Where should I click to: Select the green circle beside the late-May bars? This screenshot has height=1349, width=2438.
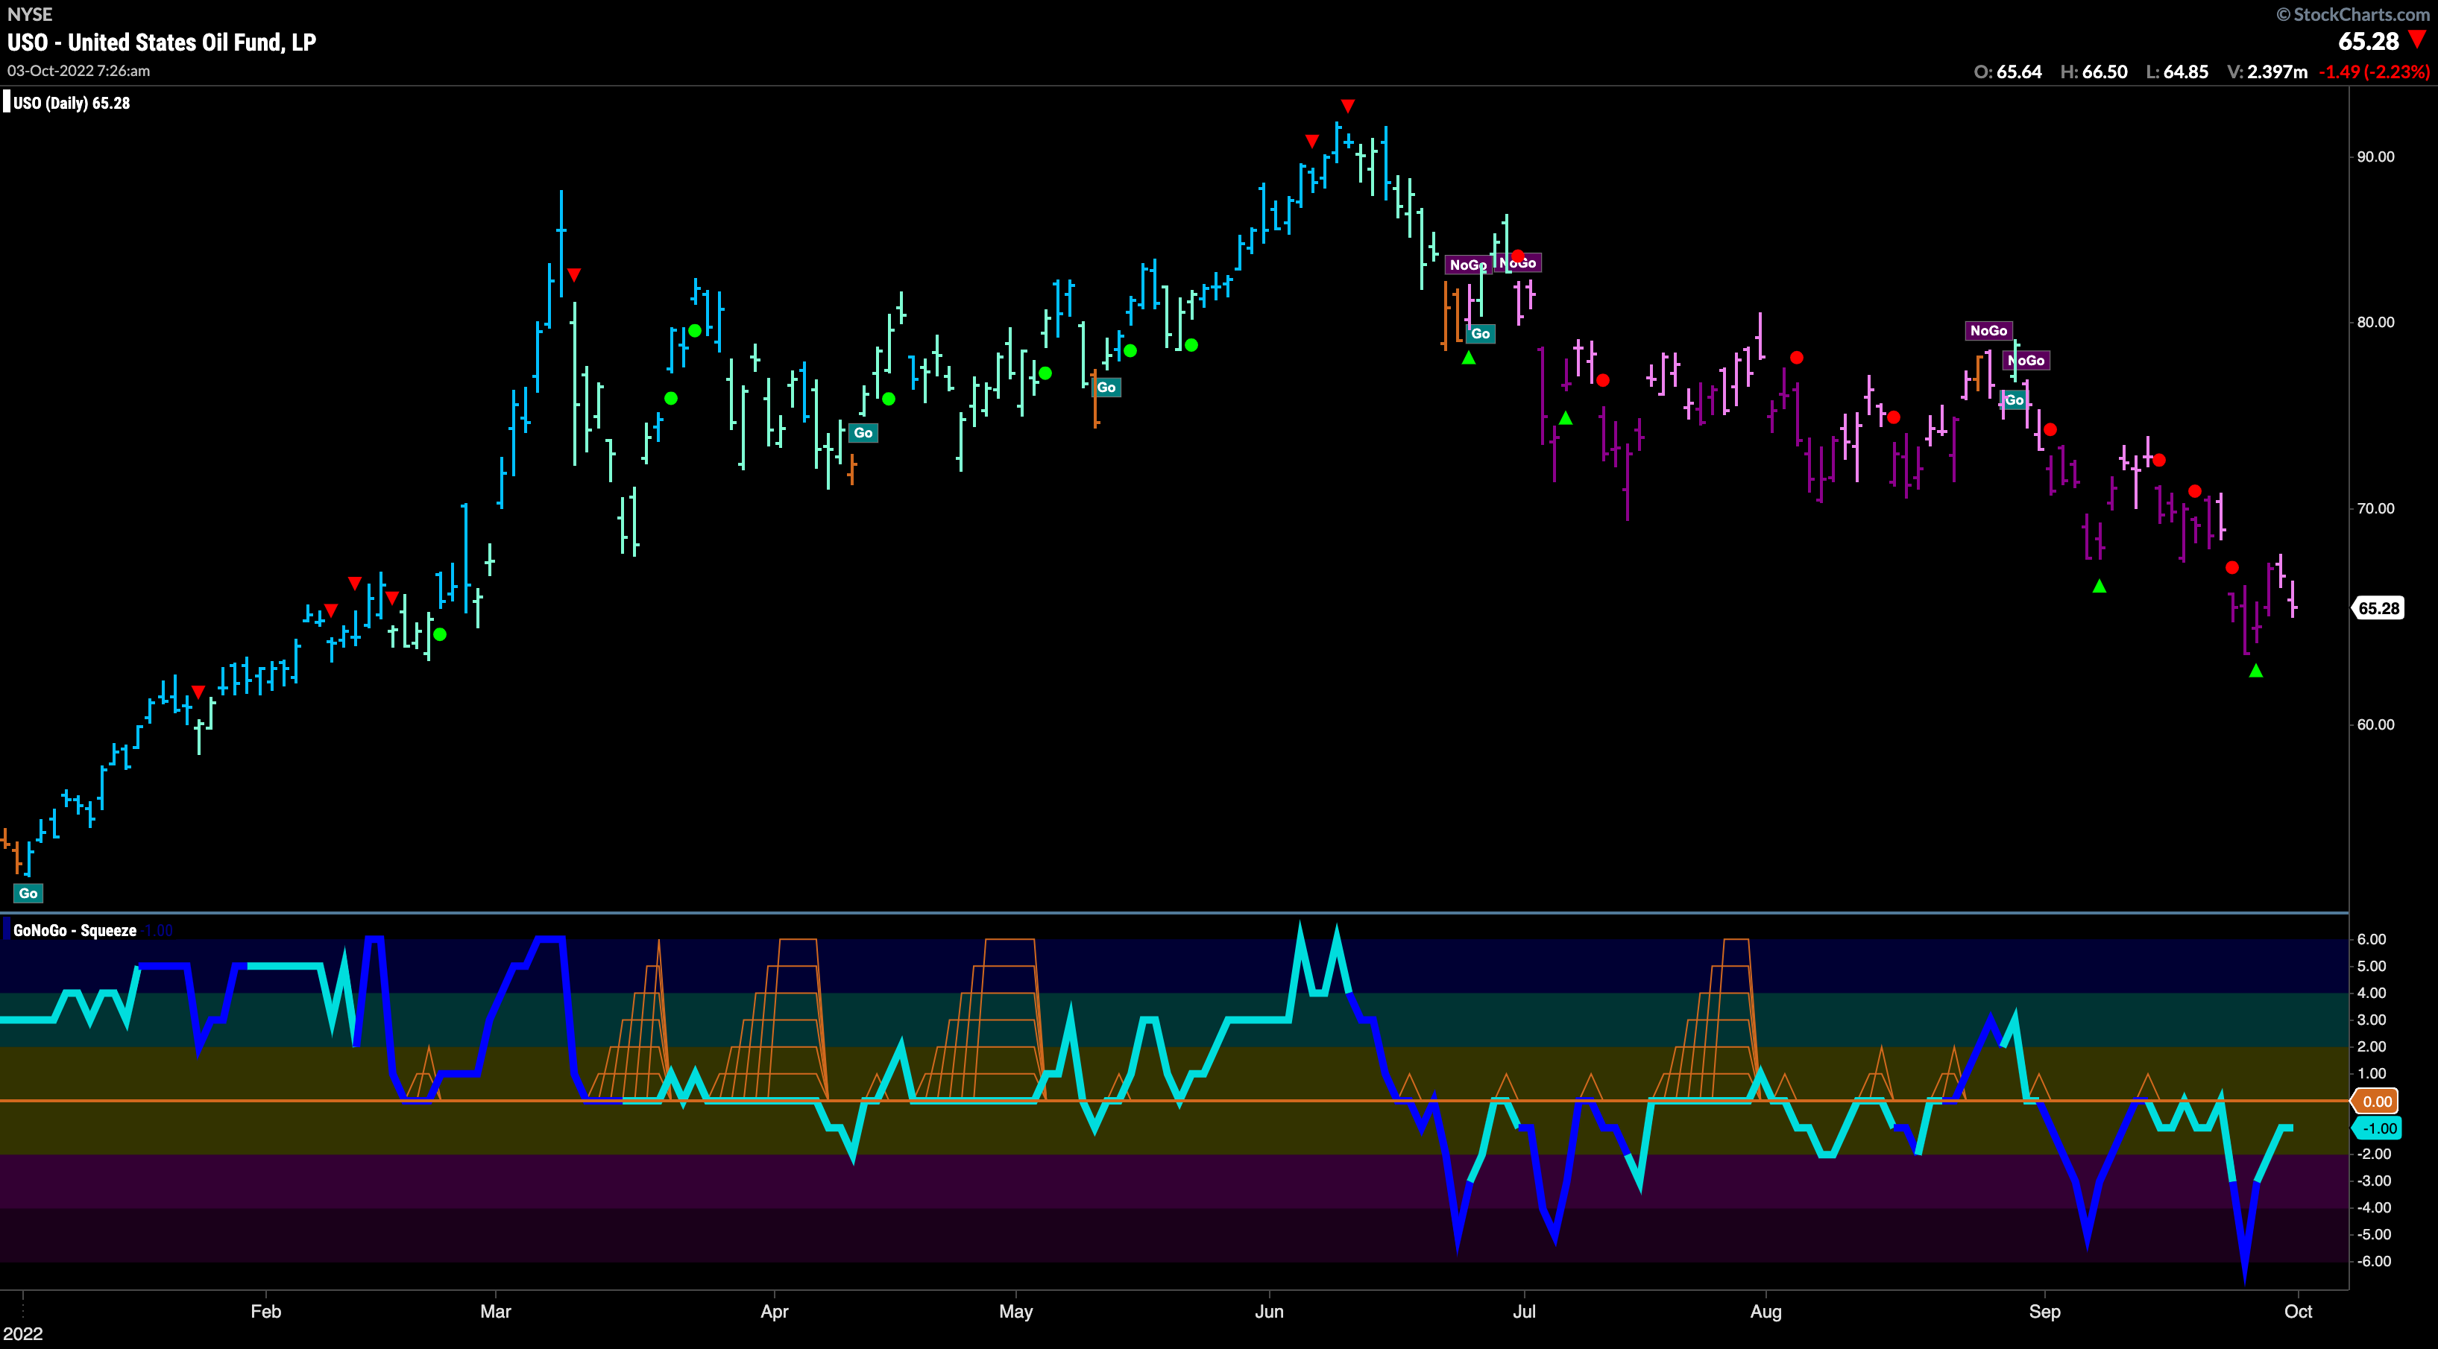[1191, 345]
